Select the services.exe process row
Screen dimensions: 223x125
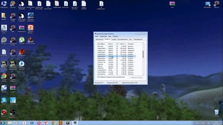[x=116, y=74]
